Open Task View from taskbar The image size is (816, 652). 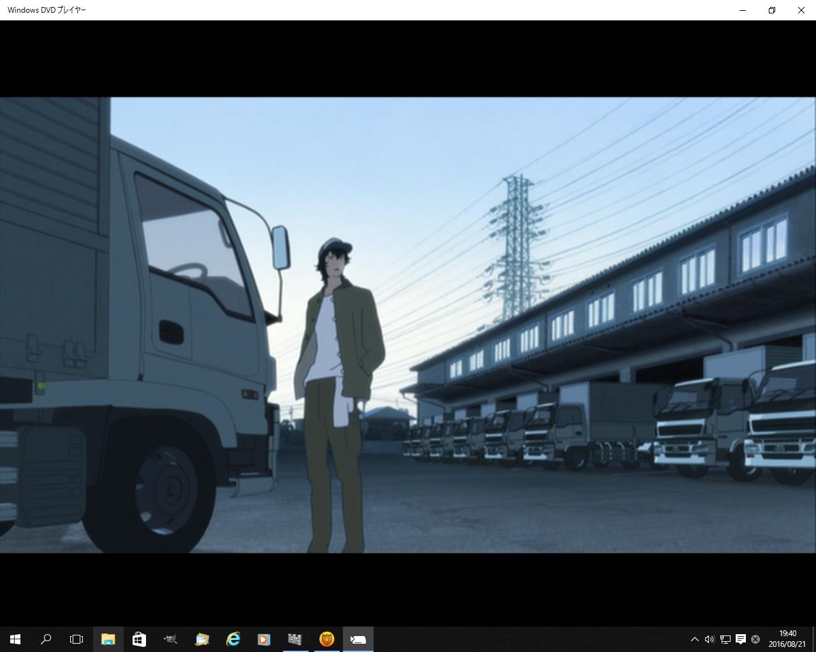pyautogui.click(x=76, y=639)
